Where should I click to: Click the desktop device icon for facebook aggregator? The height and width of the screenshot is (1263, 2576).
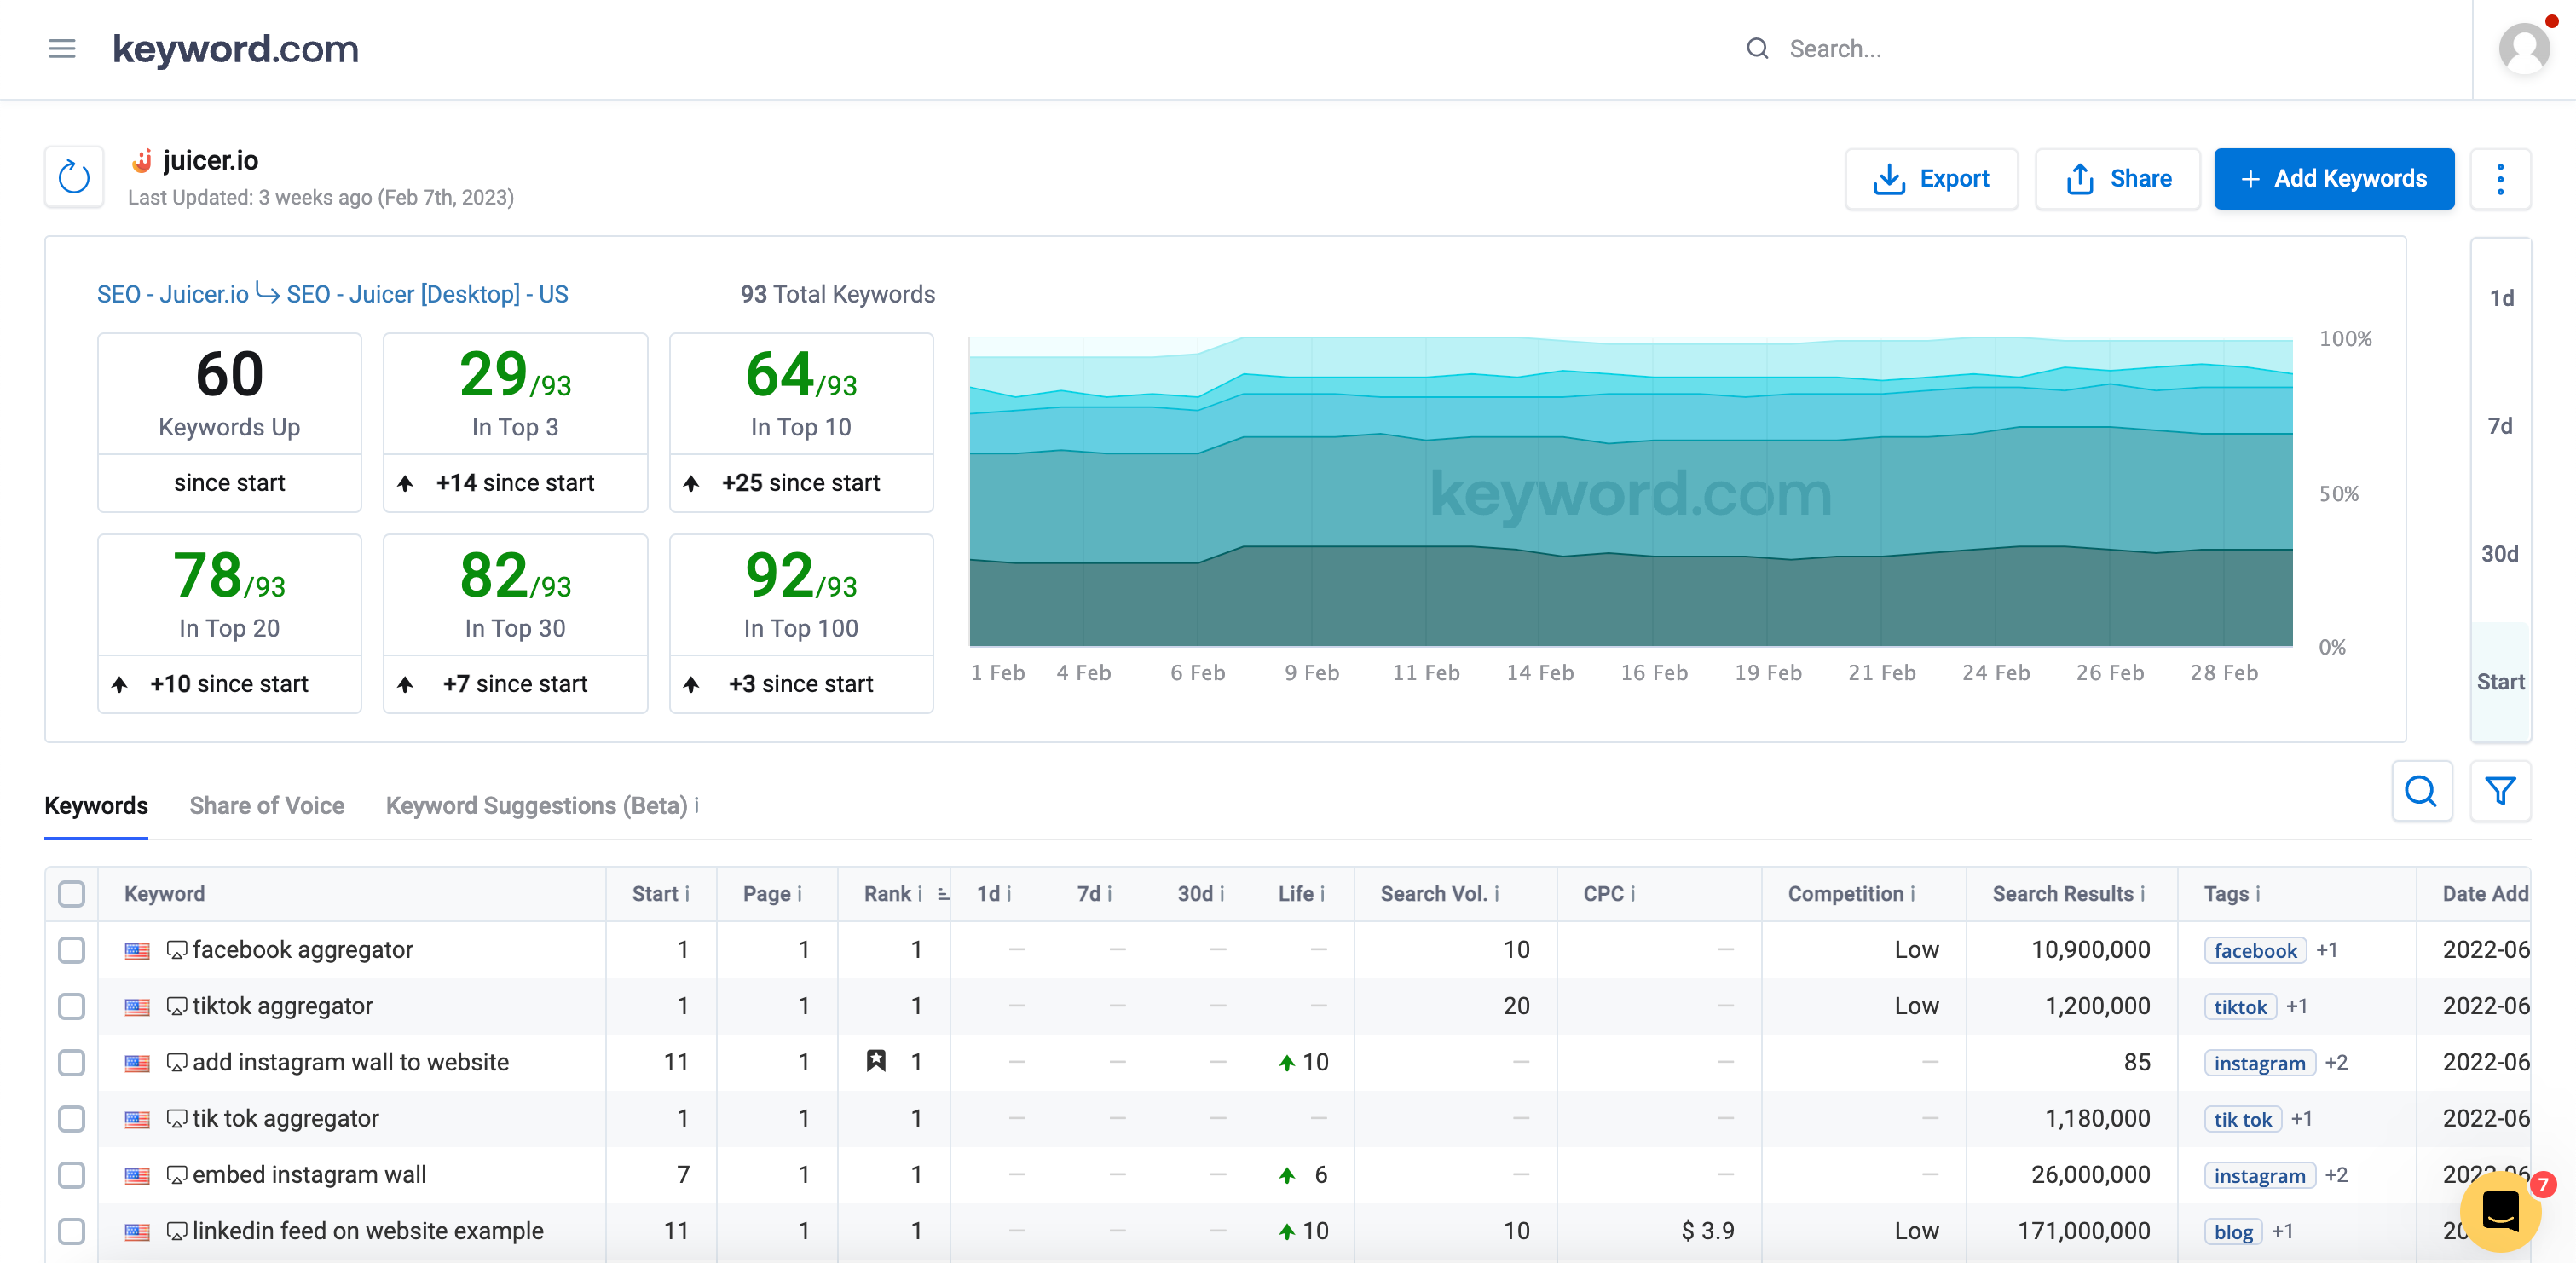point(176,950)
